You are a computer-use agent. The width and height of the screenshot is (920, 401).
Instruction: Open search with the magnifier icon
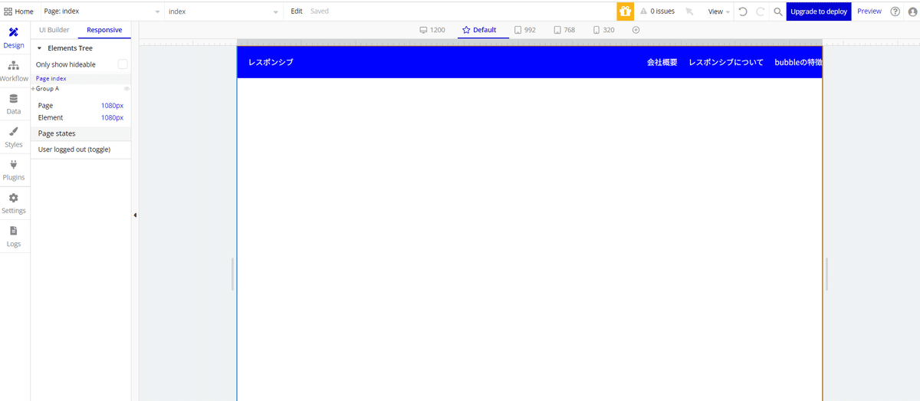coord(778,12)
